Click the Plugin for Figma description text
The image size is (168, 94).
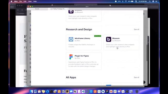pos(83,64)
